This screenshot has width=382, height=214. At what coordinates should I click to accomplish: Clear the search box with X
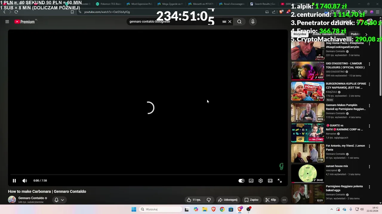pos(230,22)
